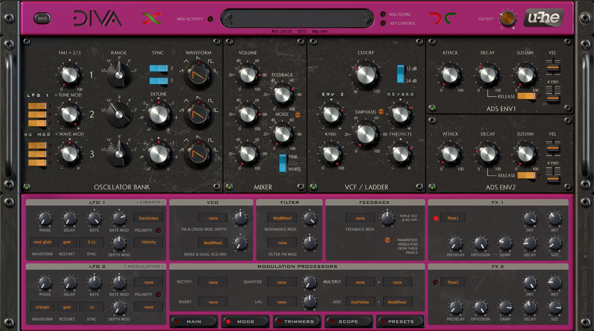
Task: Open the filter resonance mod 'ModWheel' selector
Action: [x=282, y=218]
